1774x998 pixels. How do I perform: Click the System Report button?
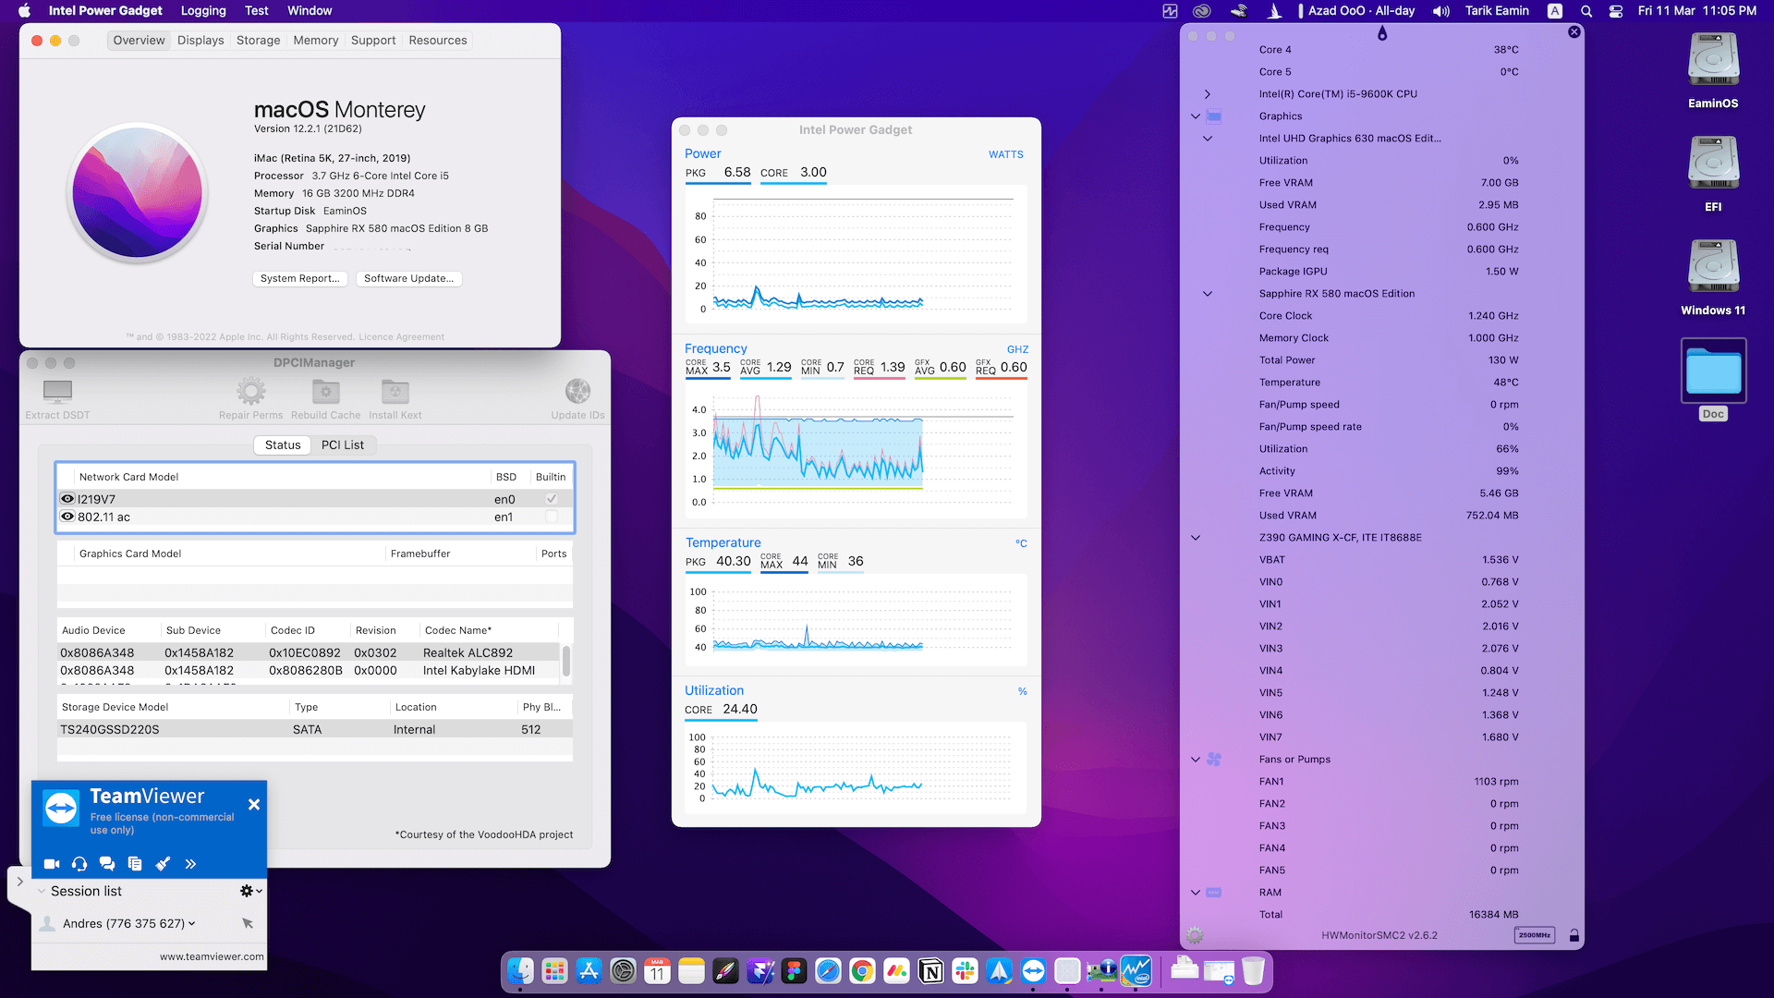pos(299,278)
